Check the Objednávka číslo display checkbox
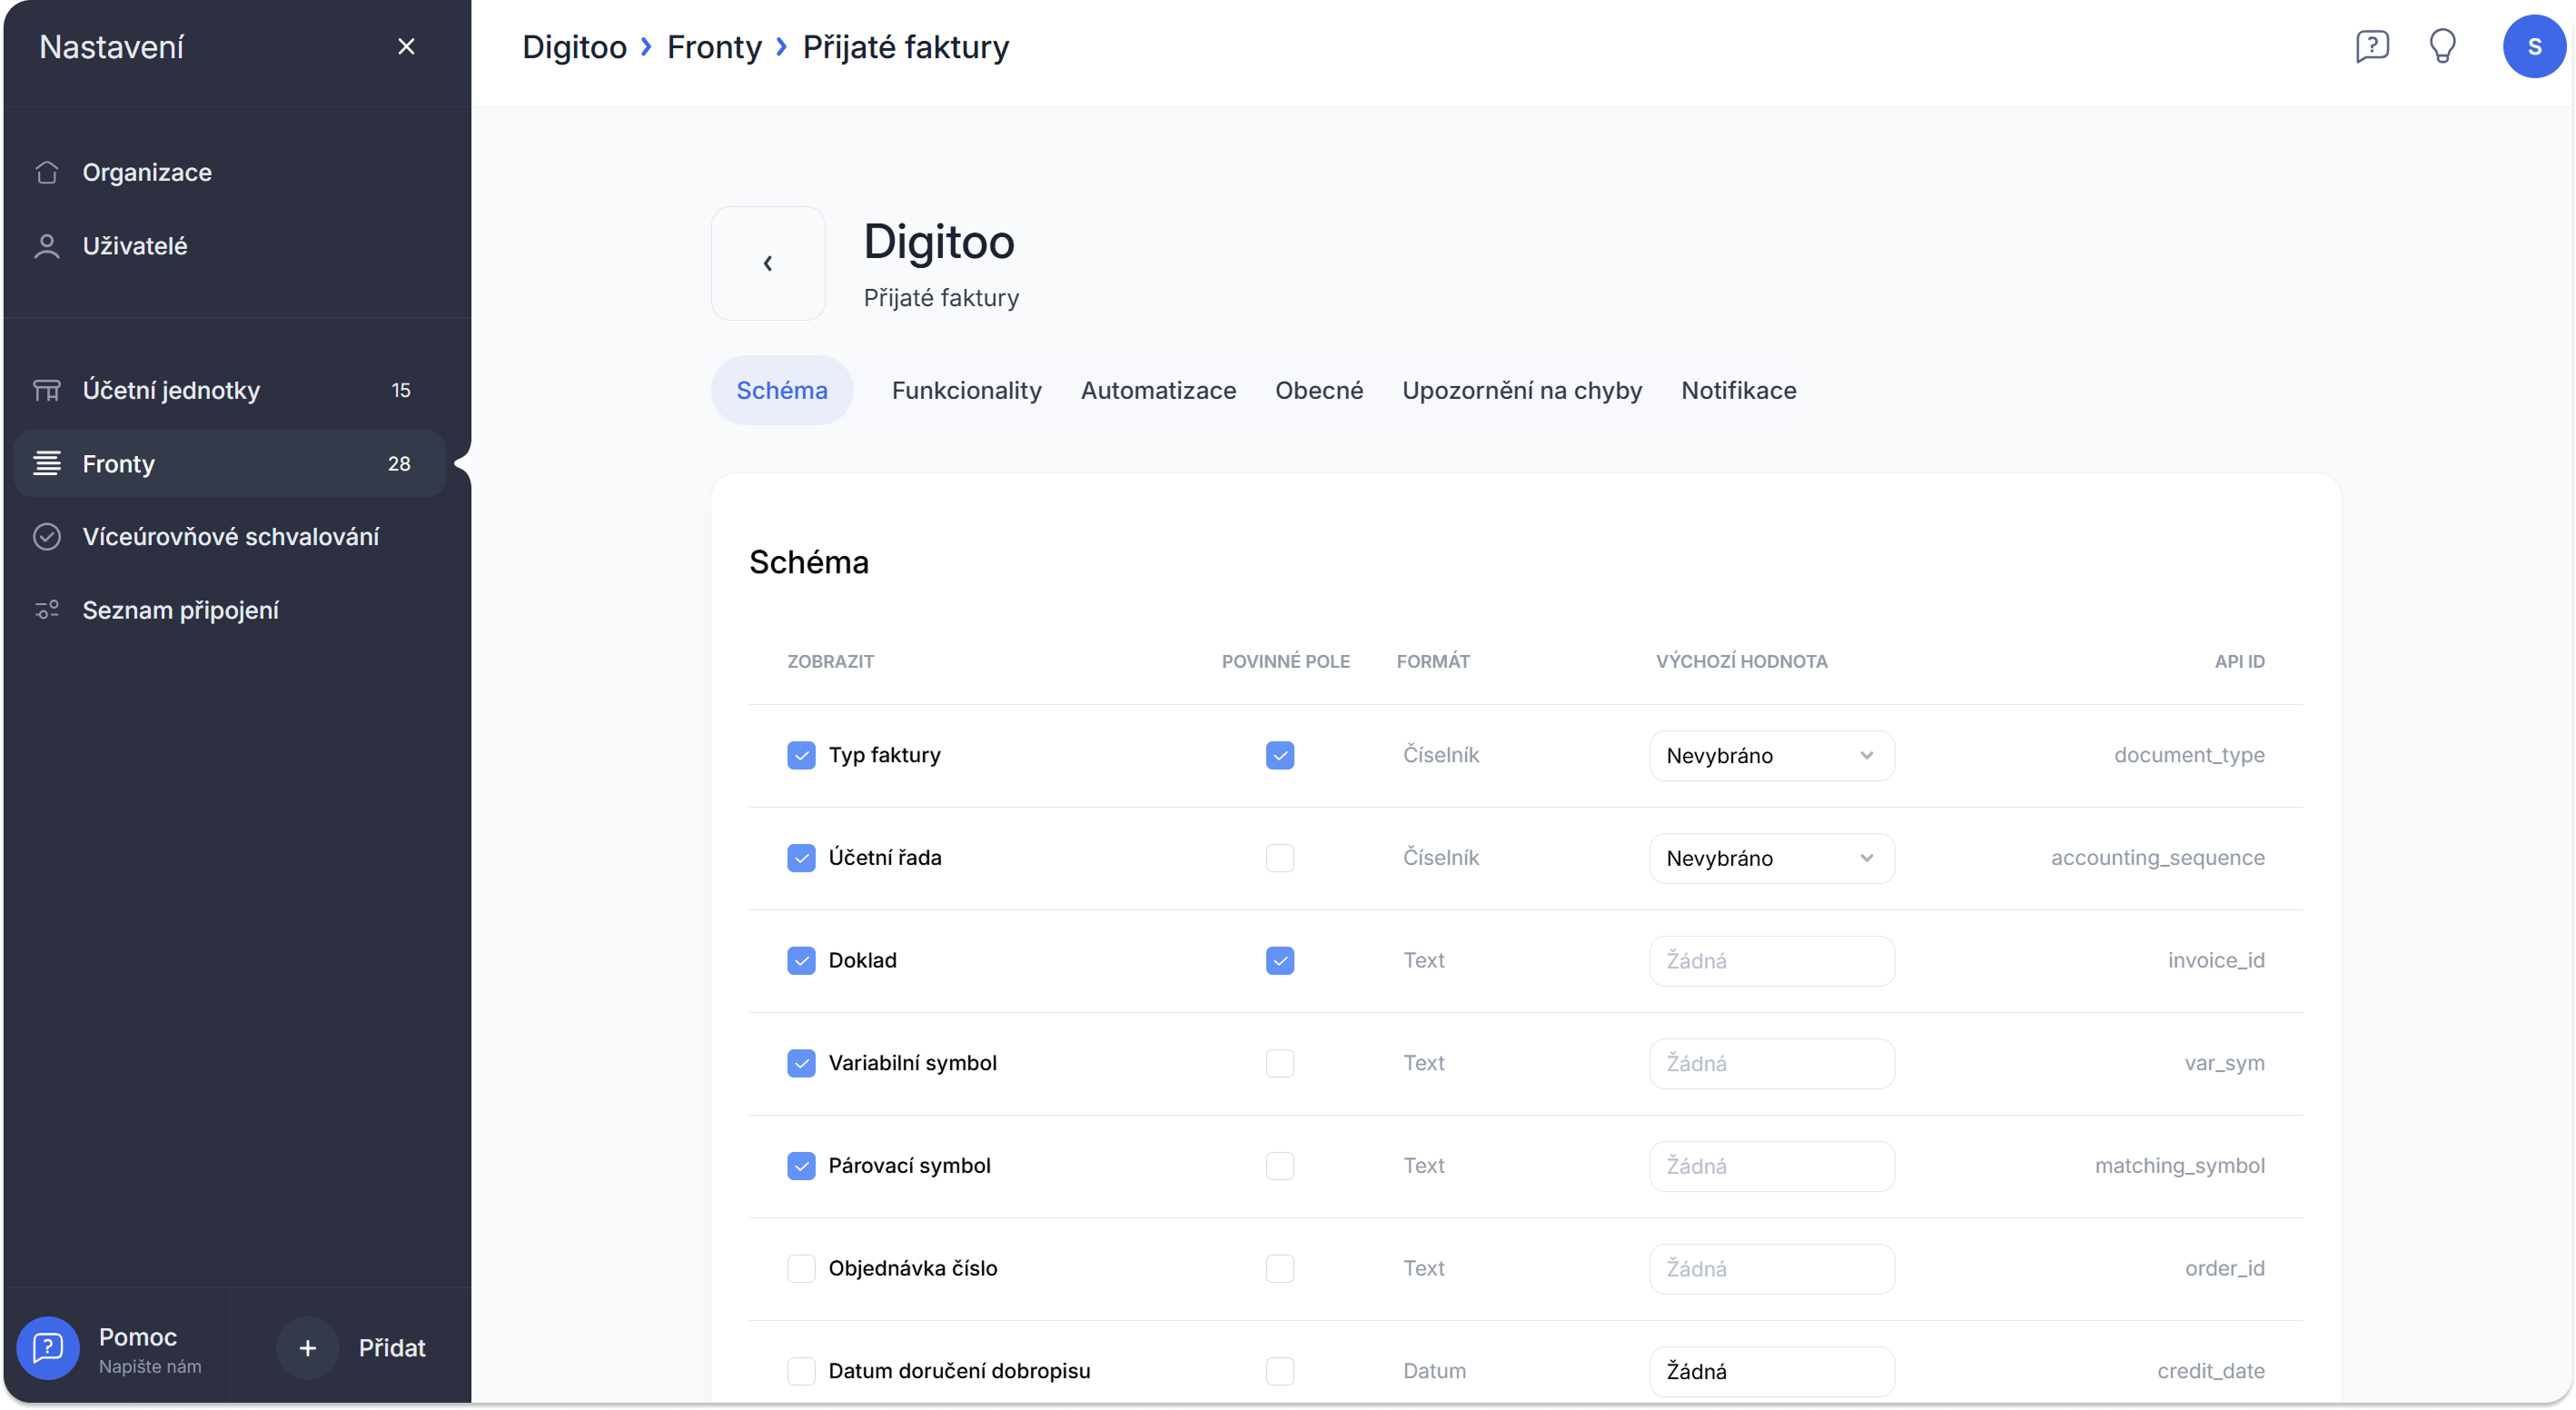The width and height of the screenshot is (2576, 1410). pos(801,1268)
